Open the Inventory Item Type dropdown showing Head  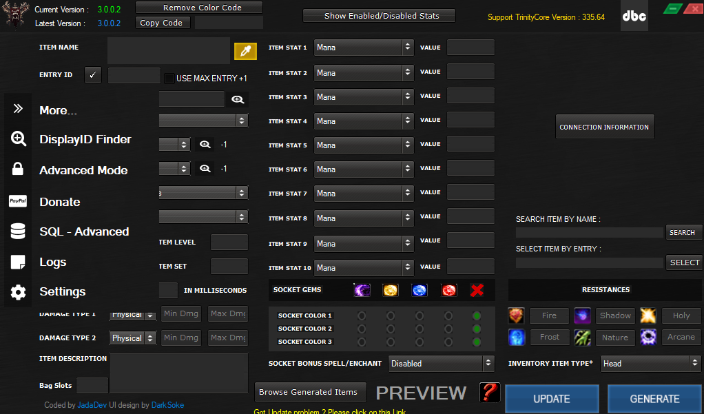650,363
